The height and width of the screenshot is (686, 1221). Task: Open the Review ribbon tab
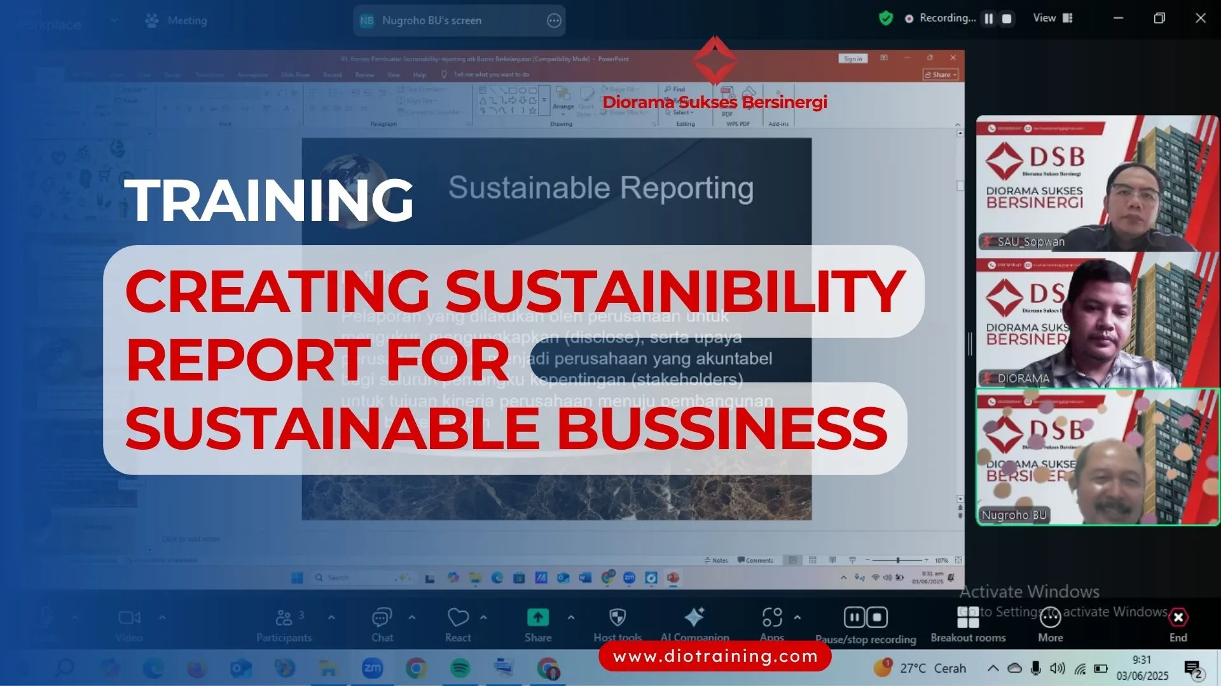pyautogui.click(x=364, y=74)
